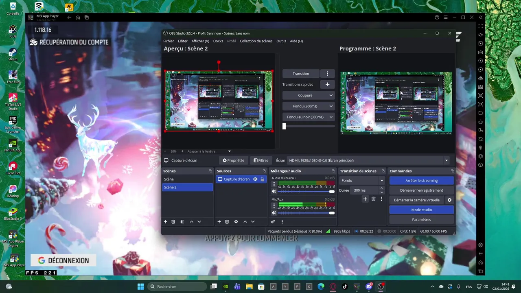Add a new scene with plus icon
The width and height of the screenshot is (521, 293).
(166, 222)
